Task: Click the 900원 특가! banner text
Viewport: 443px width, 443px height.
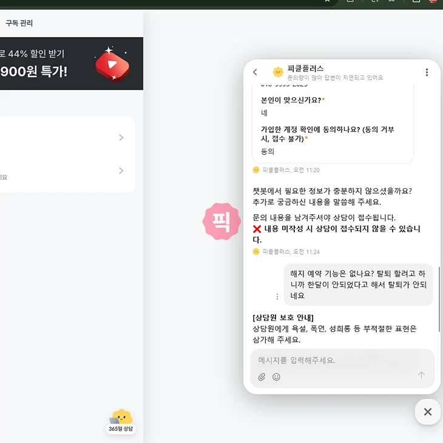Action: click(33, 71)
